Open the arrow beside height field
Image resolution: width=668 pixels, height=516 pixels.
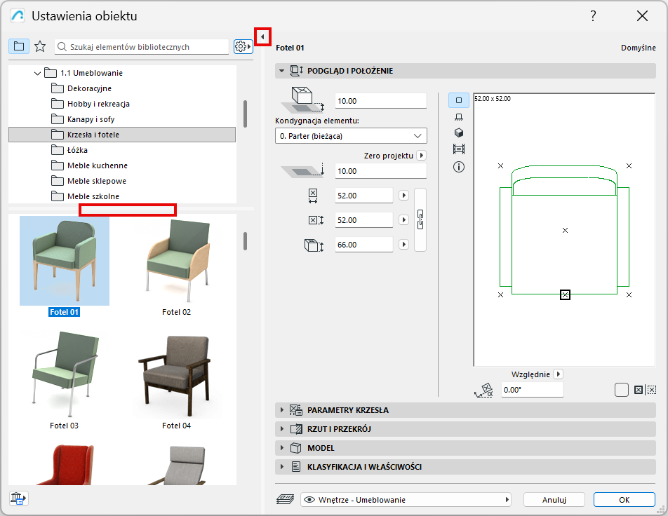point(404,245)
